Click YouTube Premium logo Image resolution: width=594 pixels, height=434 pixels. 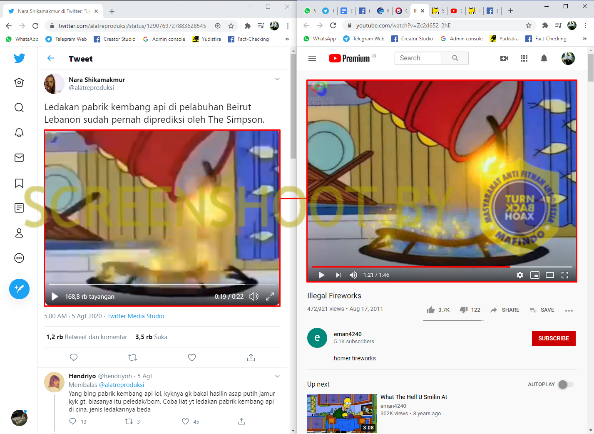pos(350,58)
